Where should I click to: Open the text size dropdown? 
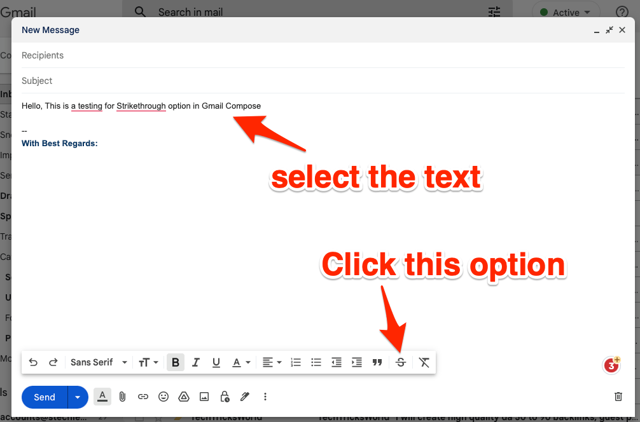pyautogui.click(x=148, y=362)
